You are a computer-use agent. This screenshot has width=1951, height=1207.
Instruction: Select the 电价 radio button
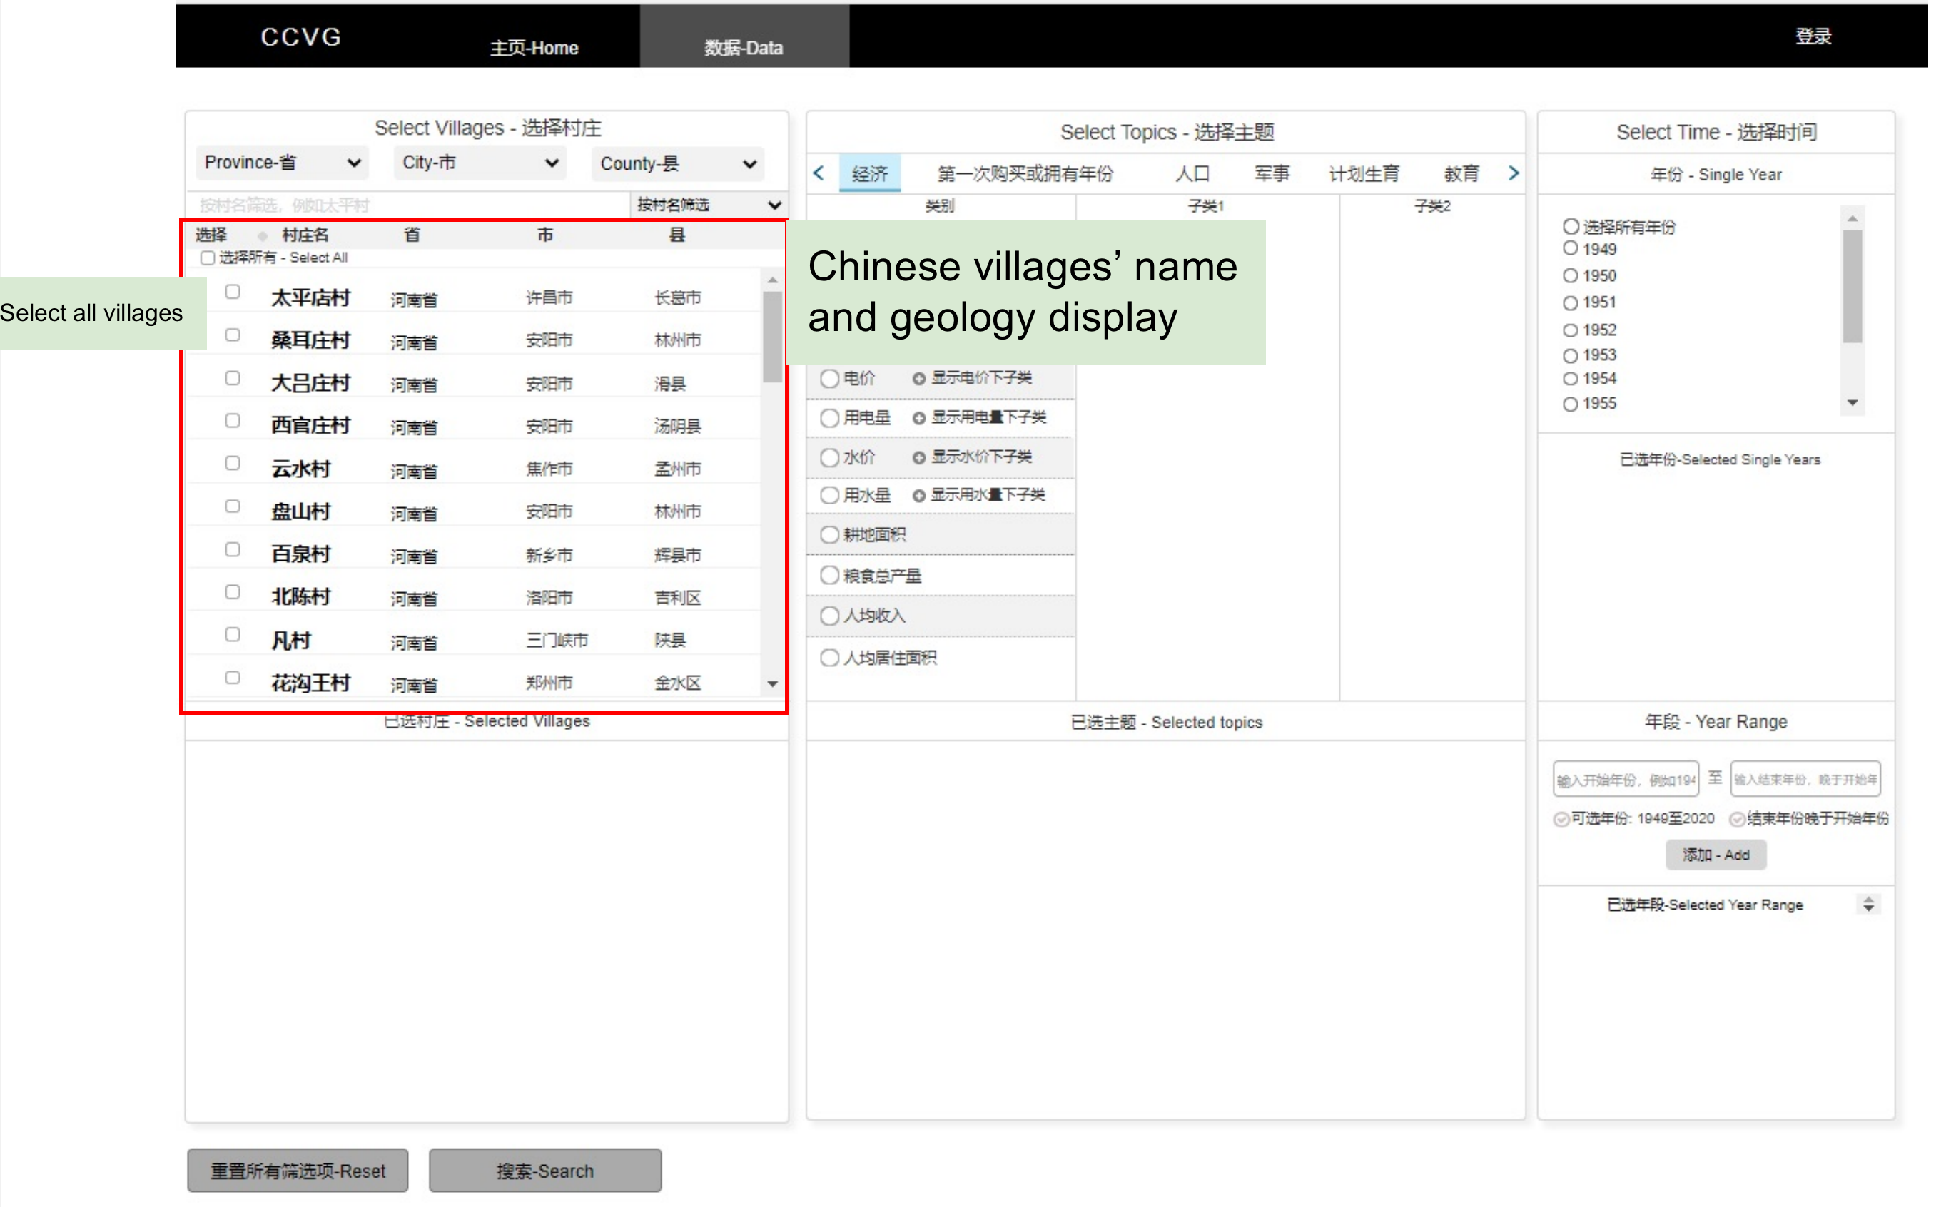pos(830,378)
